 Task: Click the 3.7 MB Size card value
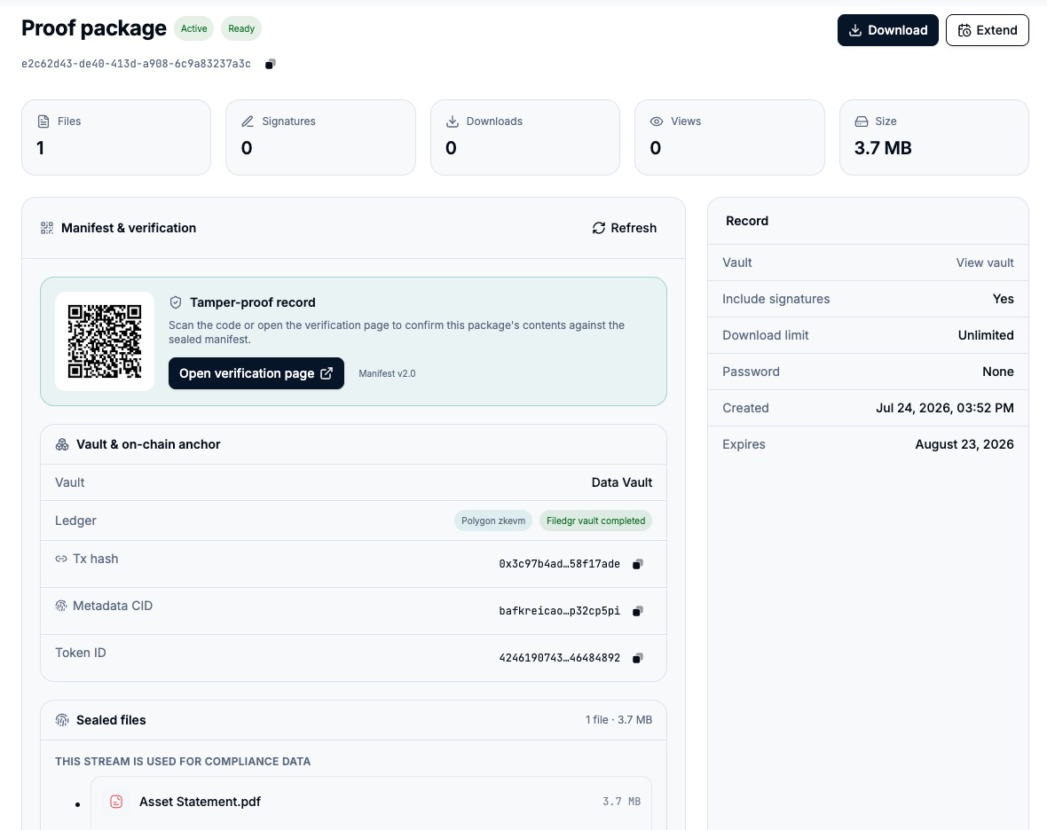pos(883,148)
